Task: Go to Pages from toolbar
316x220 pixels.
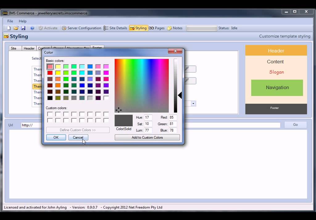Action: click(157, 28)
